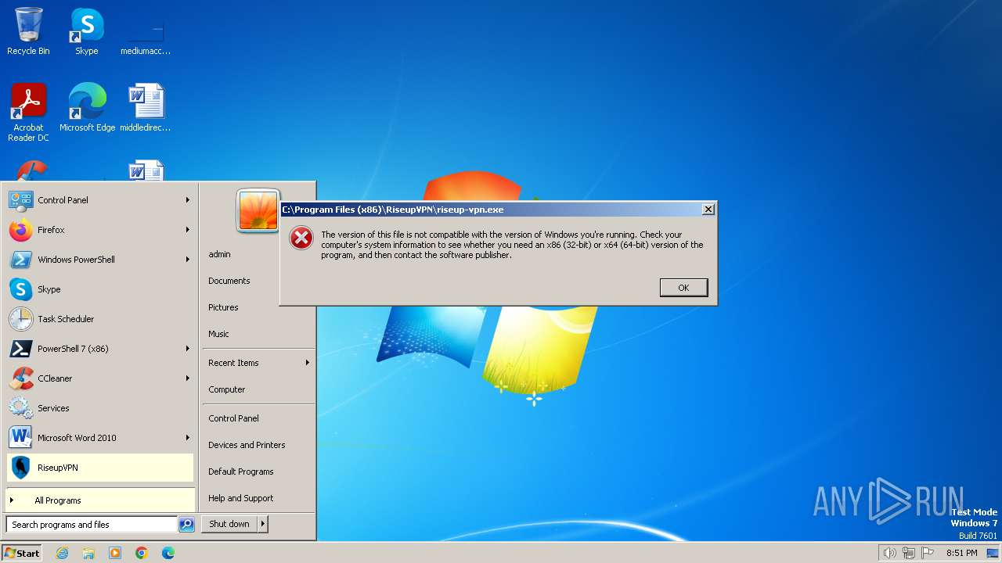Click the taskbar clock showing 8:51 PM

click(x=961, y=553)
